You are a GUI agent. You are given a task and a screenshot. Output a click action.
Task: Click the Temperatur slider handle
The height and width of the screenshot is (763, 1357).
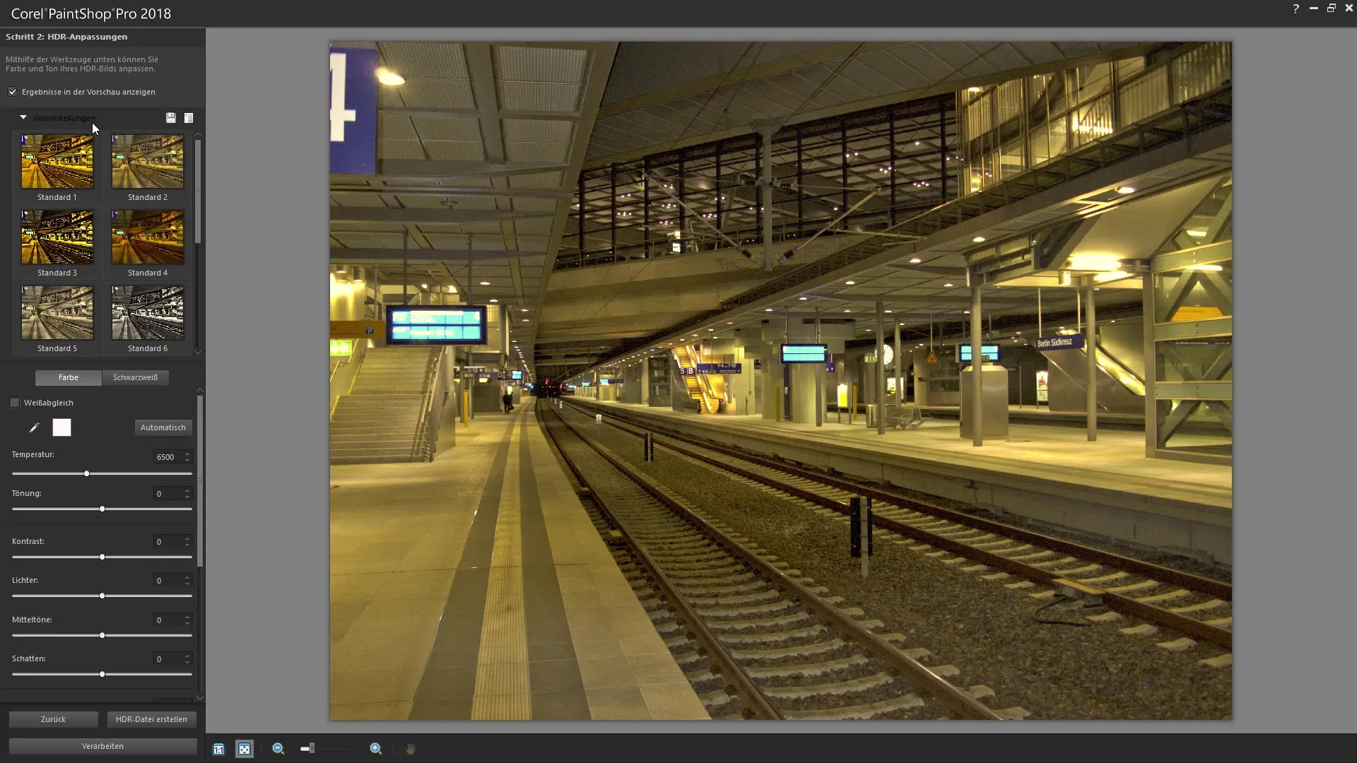[x=87, y=473]
